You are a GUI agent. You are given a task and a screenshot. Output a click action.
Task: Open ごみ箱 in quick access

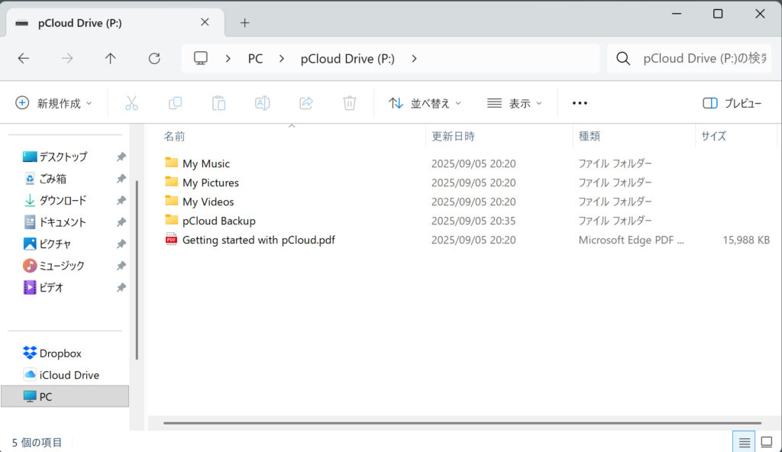tap(45, 179)
